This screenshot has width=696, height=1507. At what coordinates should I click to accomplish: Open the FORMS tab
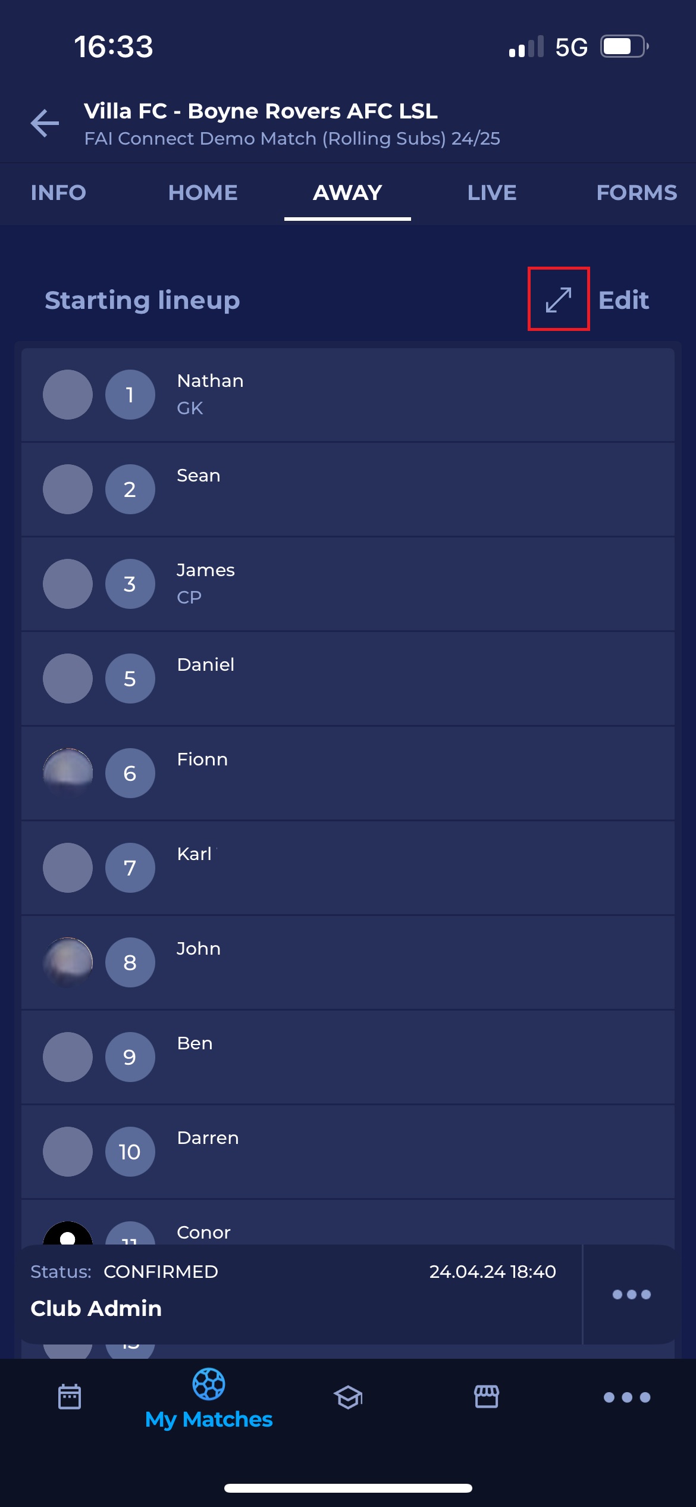coord(636,193)
